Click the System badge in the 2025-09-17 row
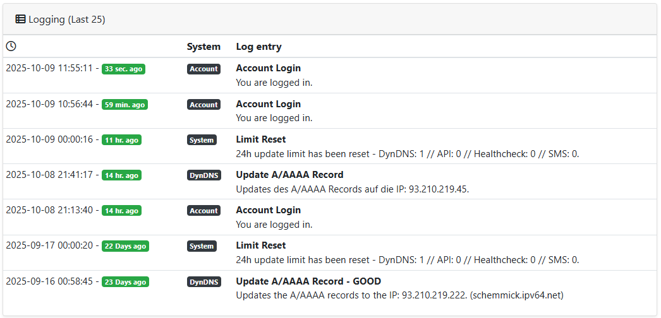The width and height of the screenshot is (661, 318). click(x=202, y=246)
